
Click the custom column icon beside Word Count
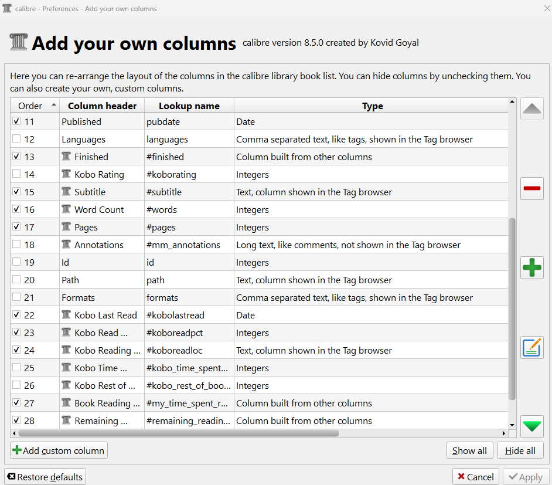click(66, 209)
